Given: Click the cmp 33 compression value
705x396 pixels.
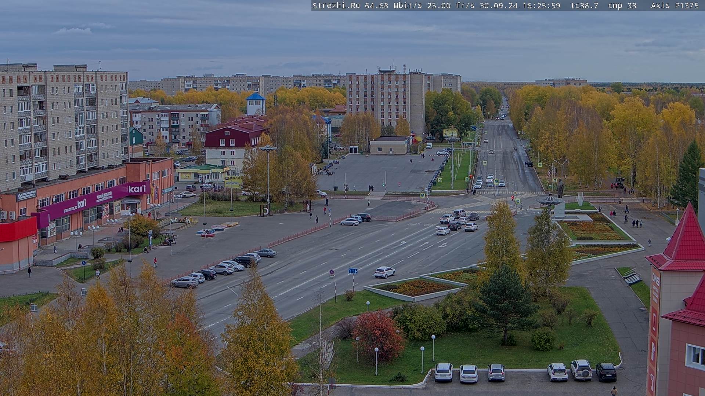Looking at the screenshot, I should pyautogui.click(x=622, y=5).
